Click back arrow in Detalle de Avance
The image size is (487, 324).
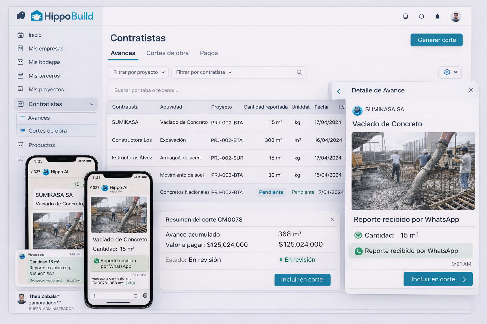339,91
